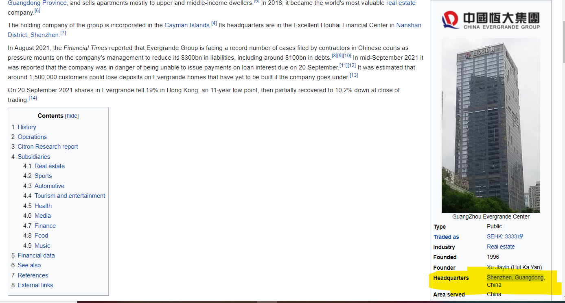Click the Type row label
565x303 pixels.
point(440,227)
